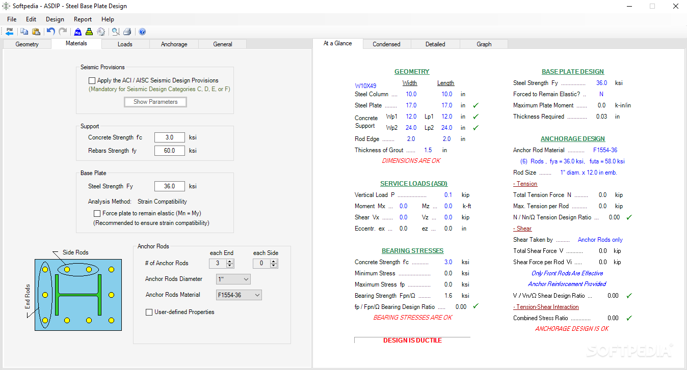Click the print preview magnifier icon

(116, 32)
